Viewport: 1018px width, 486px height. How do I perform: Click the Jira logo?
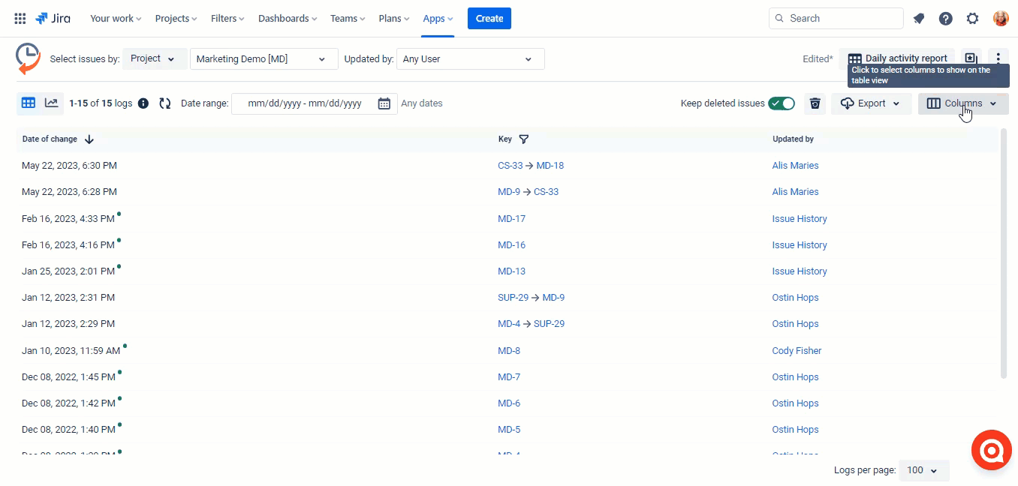(x=53, y=19)
